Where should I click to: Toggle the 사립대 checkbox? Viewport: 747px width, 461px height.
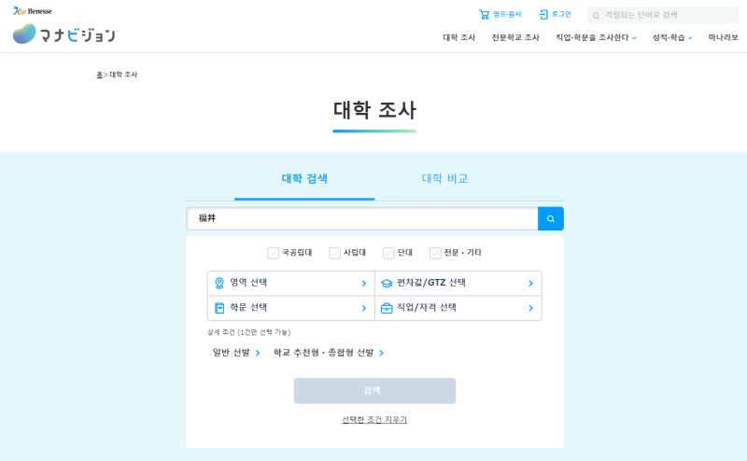pos(334,253)
